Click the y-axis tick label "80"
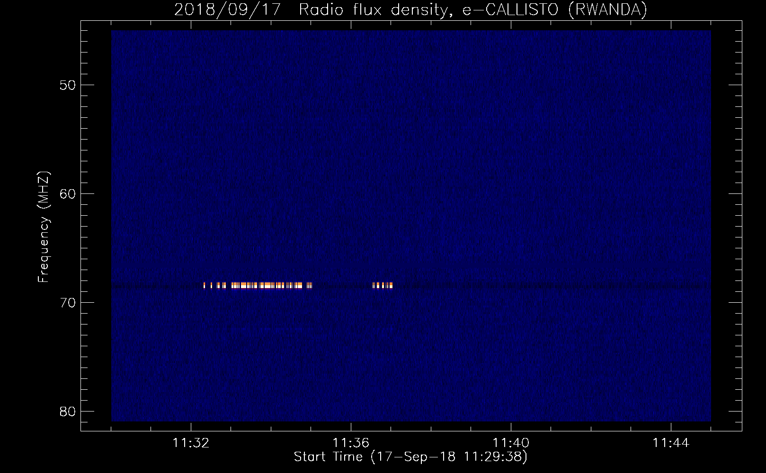Viewport: 766px width, 473px height. click(68, 412)
